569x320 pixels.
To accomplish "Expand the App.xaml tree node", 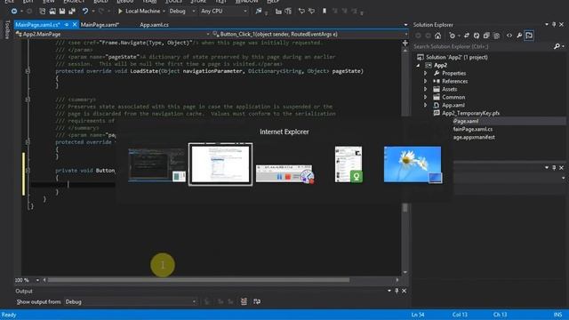I will click(x=426, y=105).
